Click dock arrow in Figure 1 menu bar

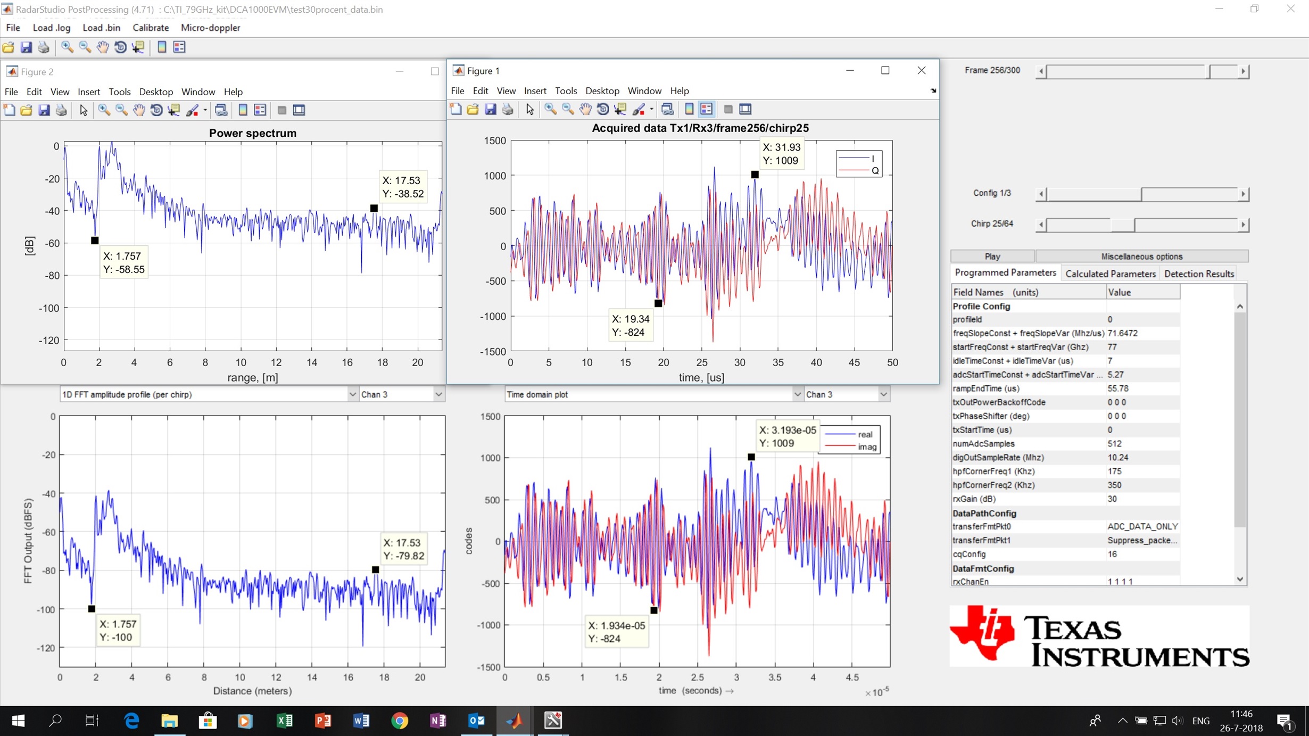pos(933,91)
